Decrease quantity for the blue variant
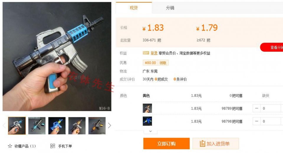 point(256,121)
